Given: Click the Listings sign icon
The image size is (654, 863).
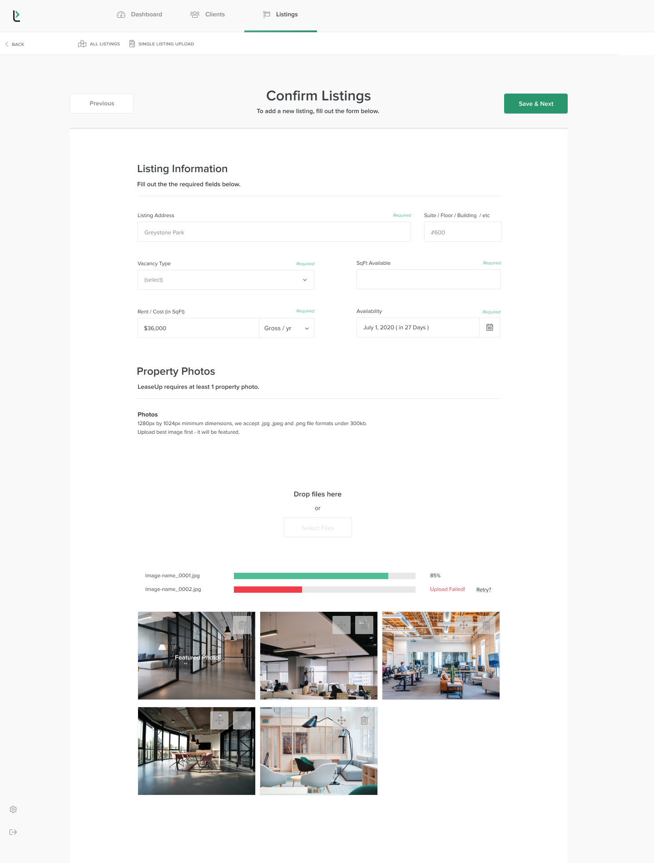Looking at the screenshot, I should (267, 15).
